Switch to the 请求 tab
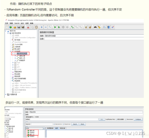149x138 pixels. pos(57,128)
